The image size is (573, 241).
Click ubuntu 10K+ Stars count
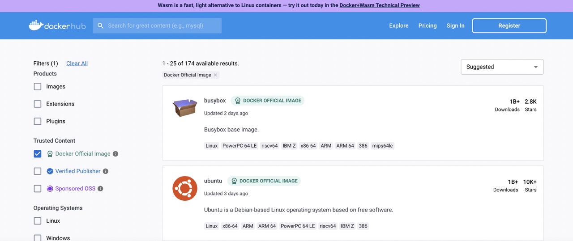[x=530, y=182]
